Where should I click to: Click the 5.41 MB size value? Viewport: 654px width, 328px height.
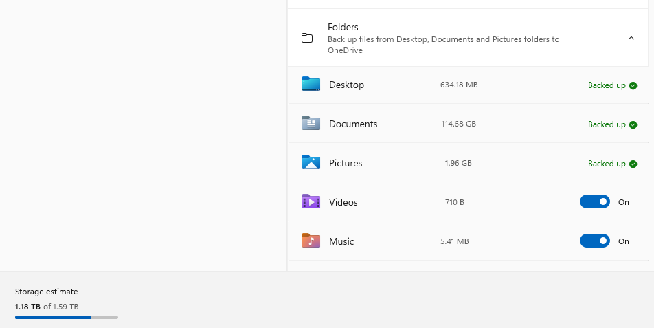(455, 241)
